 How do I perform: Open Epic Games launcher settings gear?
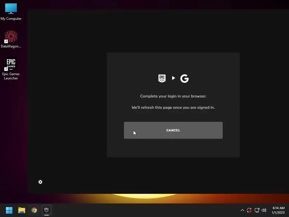[40, 182]
